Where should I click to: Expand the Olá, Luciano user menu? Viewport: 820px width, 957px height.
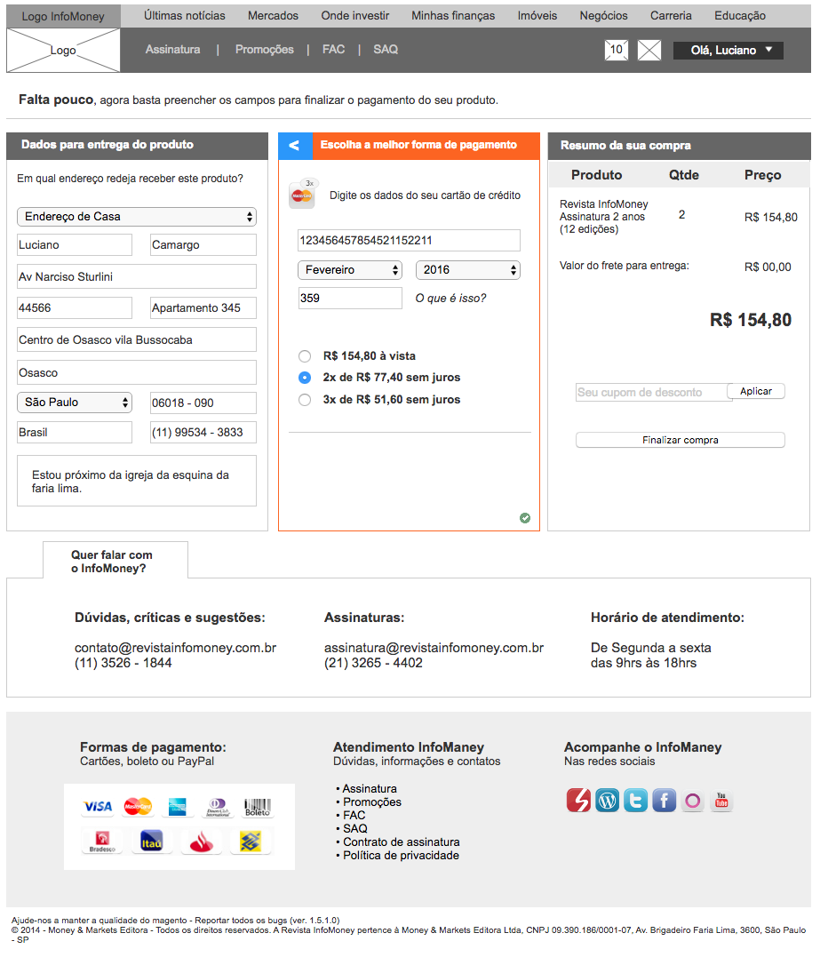(728, 50)
